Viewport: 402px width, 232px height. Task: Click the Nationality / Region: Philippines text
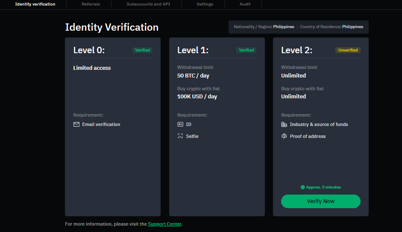click(x=264, y=26)
